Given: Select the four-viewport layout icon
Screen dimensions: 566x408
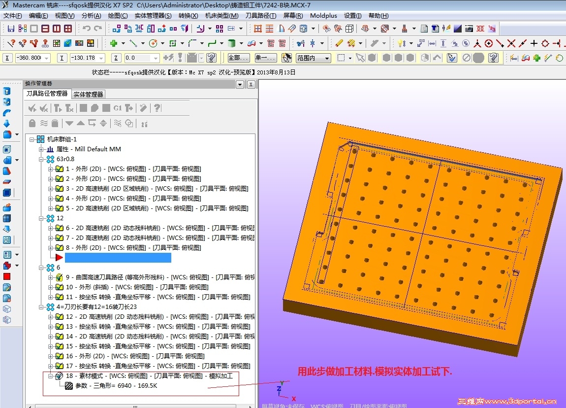Looking at the screenshot, I should point(68,29).
